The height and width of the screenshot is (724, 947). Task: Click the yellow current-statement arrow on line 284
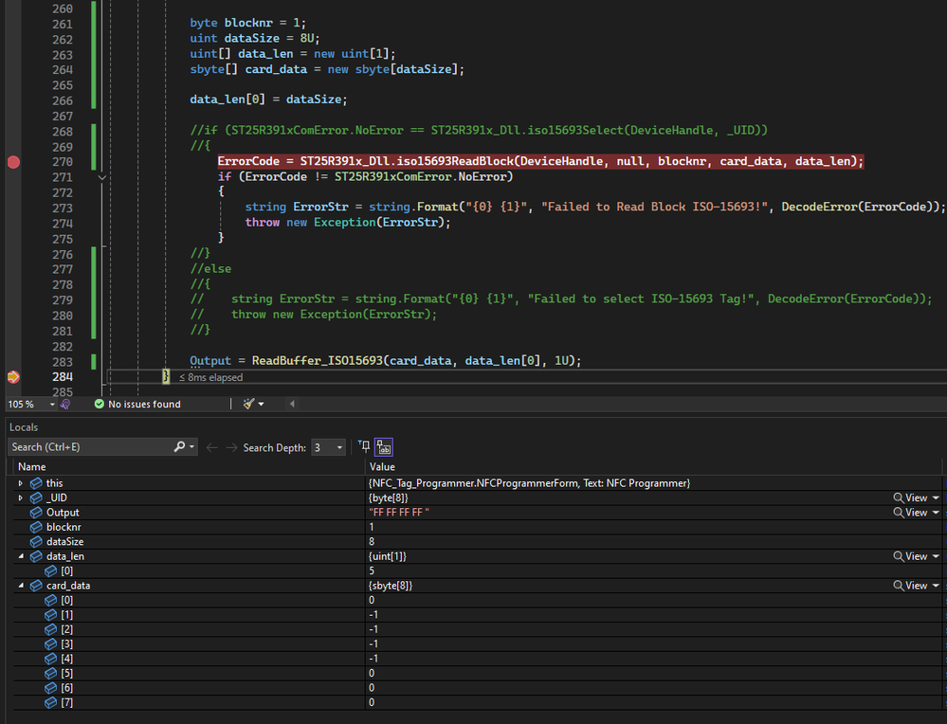pos(13,377)
